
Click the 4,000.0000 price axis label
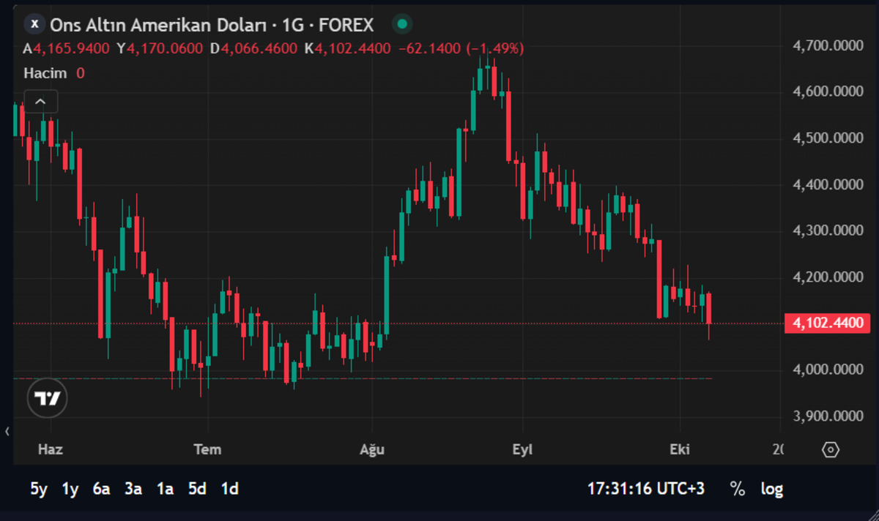tap(828, 370)
